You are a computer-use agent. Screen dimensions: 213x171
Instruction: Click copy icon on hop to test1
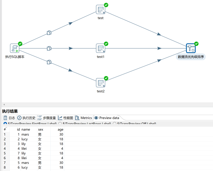[49, 48]
